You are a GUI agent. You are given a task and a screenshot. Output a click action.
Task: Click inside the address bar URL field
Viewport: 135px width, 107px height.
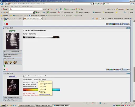50,4
